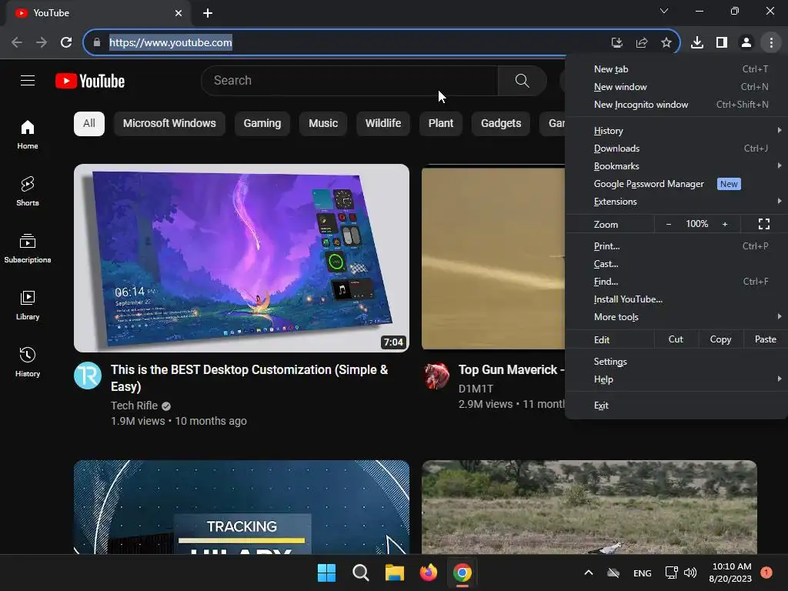This screenshot has height=591, width=788.
Task: Expand the Help submenu
Action: coord(676,379)
